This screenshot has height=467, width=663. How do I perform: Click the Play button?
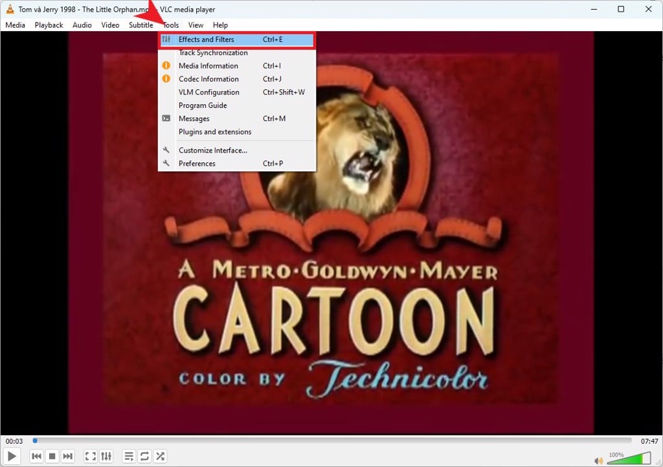point(12,456)
